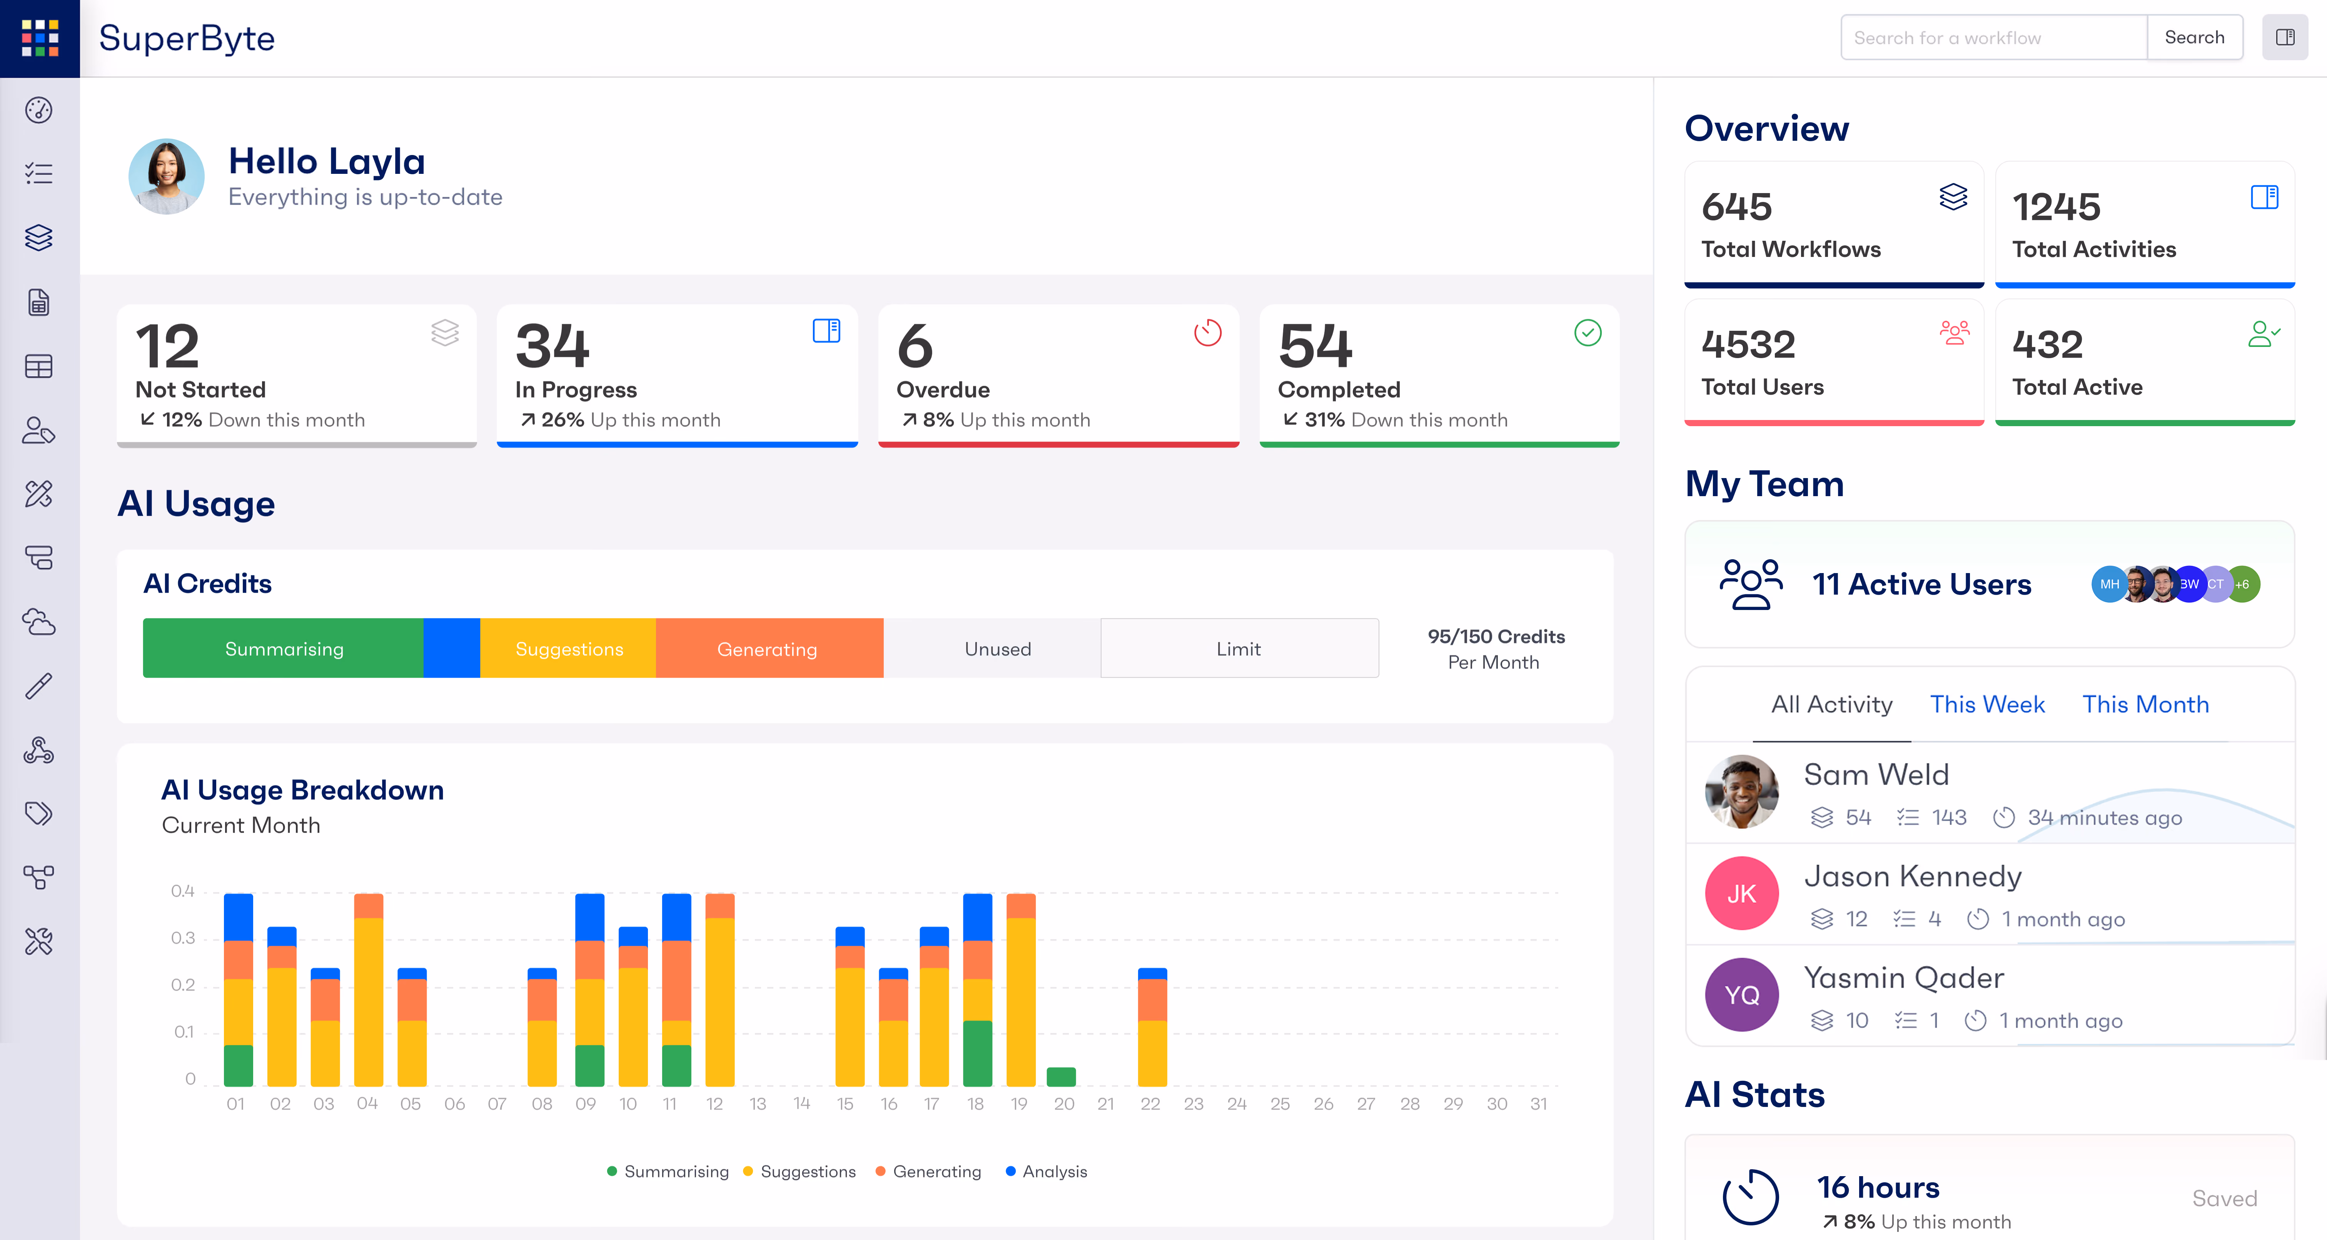Switch to the All Activity tab
This screenshot has width=2327, height=1240.
pos(1831,705)
